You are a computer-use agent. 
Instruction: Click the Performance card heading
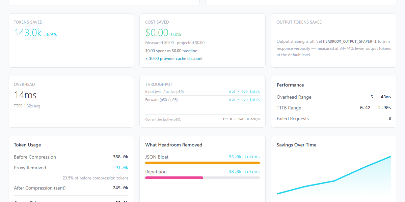tap(290, 85)
